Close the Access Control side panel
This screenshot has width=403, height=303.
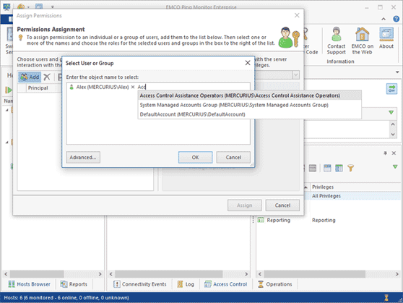coord(394,153)
